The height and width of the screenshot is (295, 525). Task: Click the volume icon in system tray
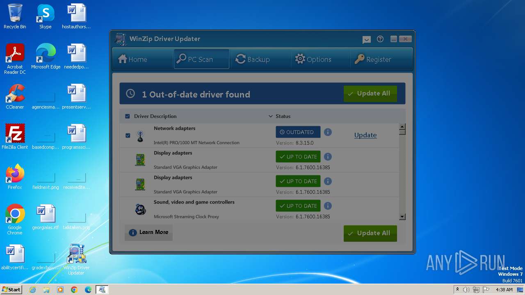click(466, 290)
